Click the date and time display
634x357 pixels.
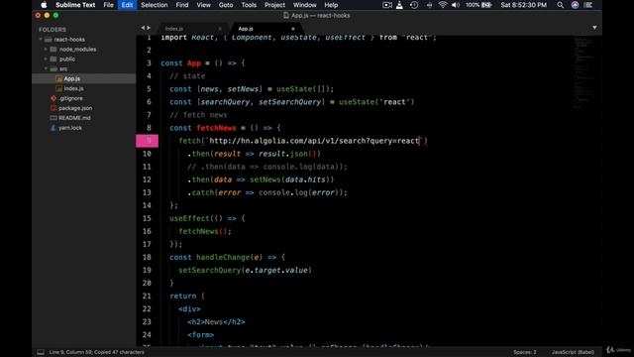[x=524, y=5]
